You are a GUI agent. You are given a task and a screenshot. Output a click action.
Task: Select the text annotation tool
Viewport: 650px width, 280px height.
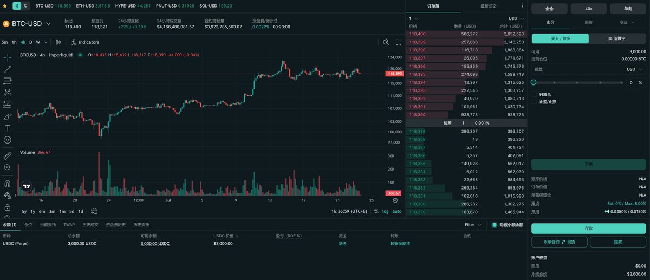(8, 128)
